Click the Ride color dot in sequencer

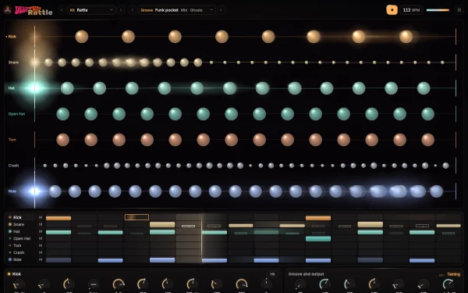10,259
